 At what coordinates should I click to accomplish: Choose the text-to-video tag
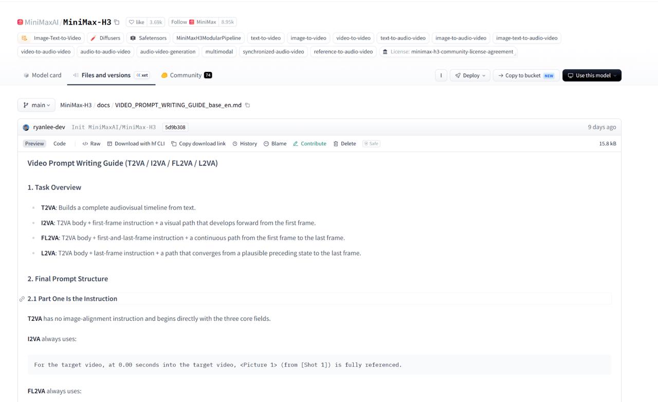click(x=266, y=38)
